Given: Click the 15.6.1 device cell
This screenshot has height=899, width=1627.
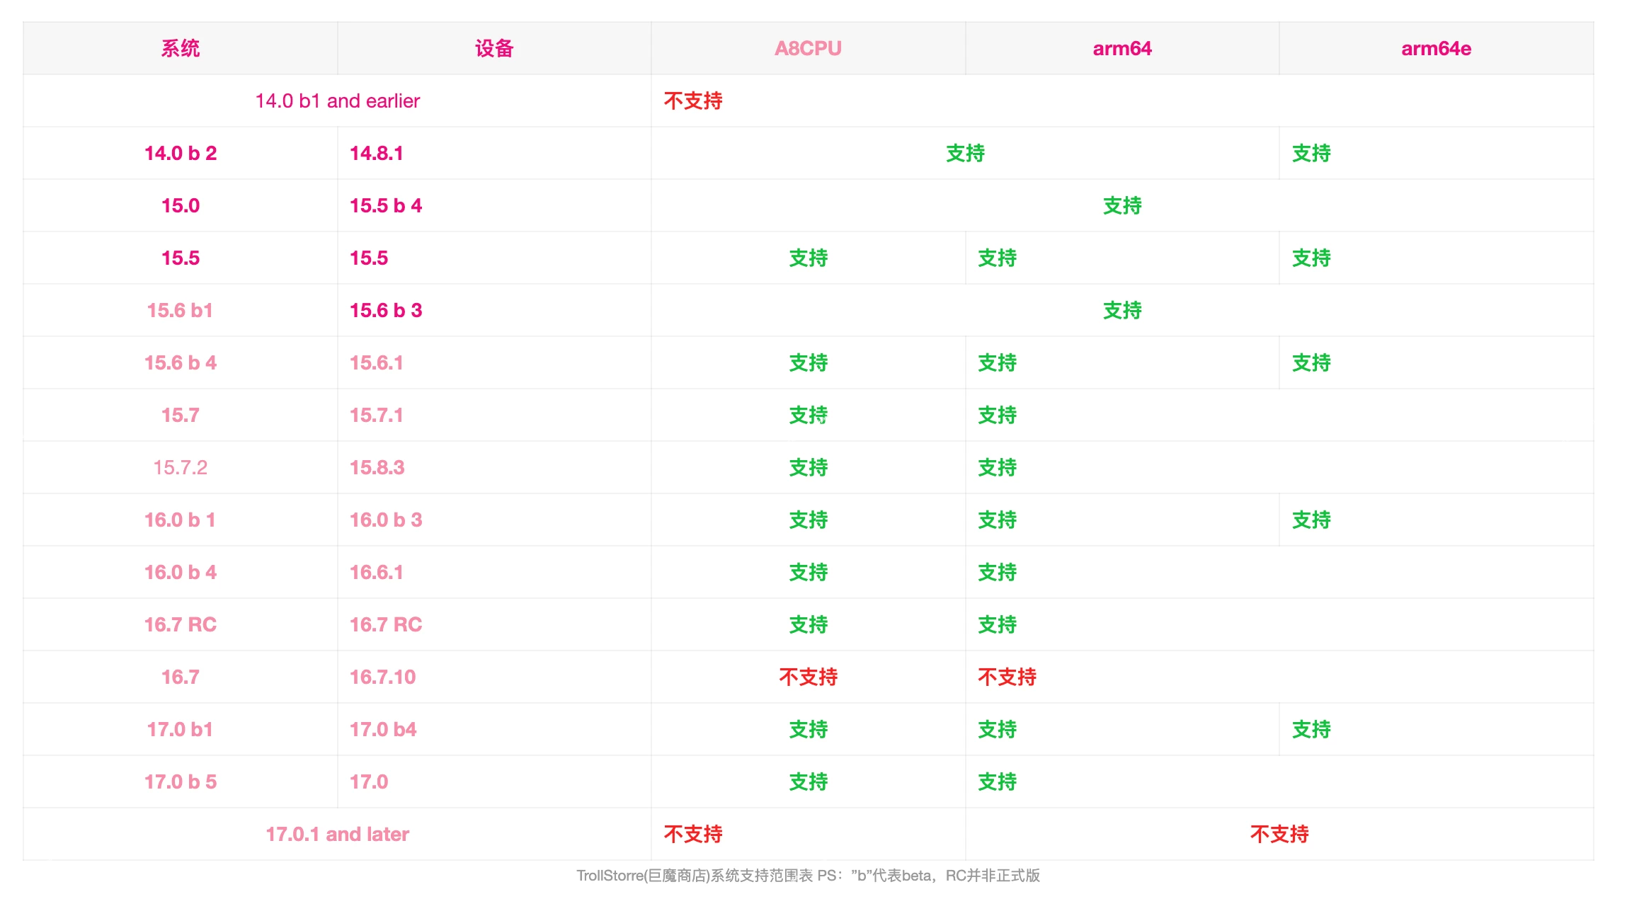Looking at the screenshot, I should click(x=378, y=362).
